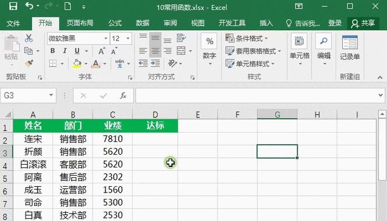The height and width of the screenshot is (221, 387).
Task: Expand the font size 12 dropdown
Action: 128,38
